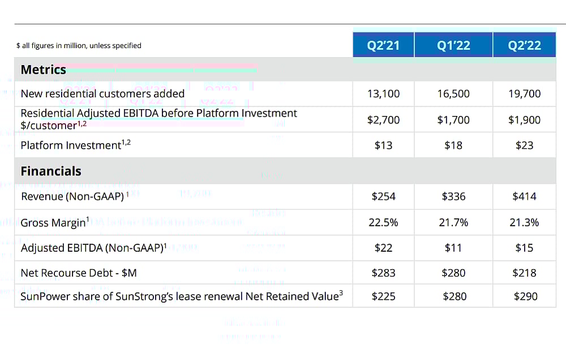The image size is (566, 362).
Task: Select the Q1'22 column header
Action: [453, 45]
